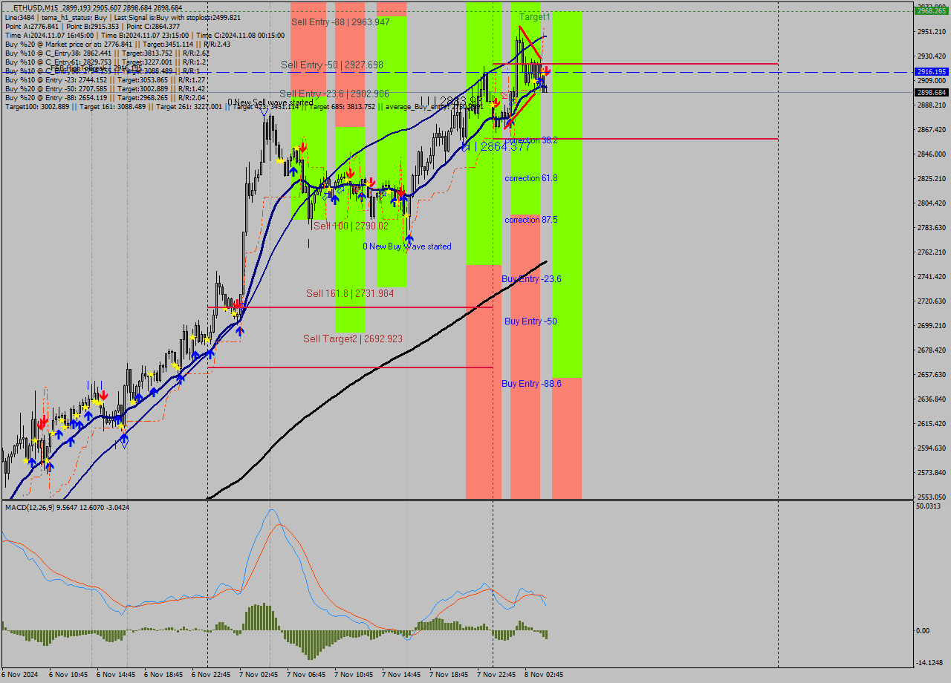
Task: Click the 'Sell Target2 | 2692.923' label
Action: click(x=353, y=339)
